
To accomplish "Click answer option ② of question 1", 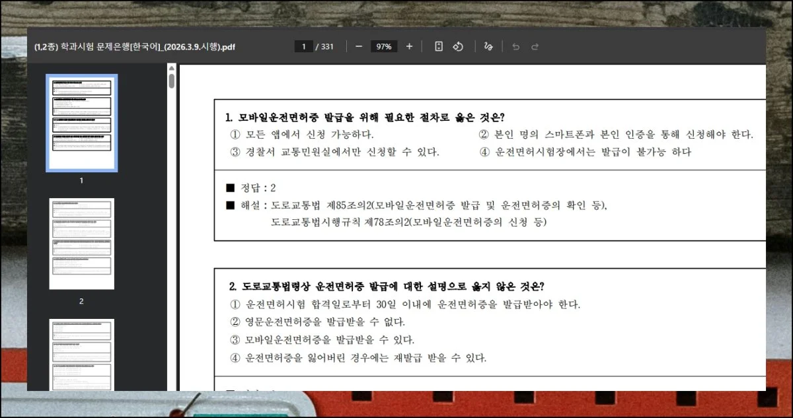I will [615, 135].
